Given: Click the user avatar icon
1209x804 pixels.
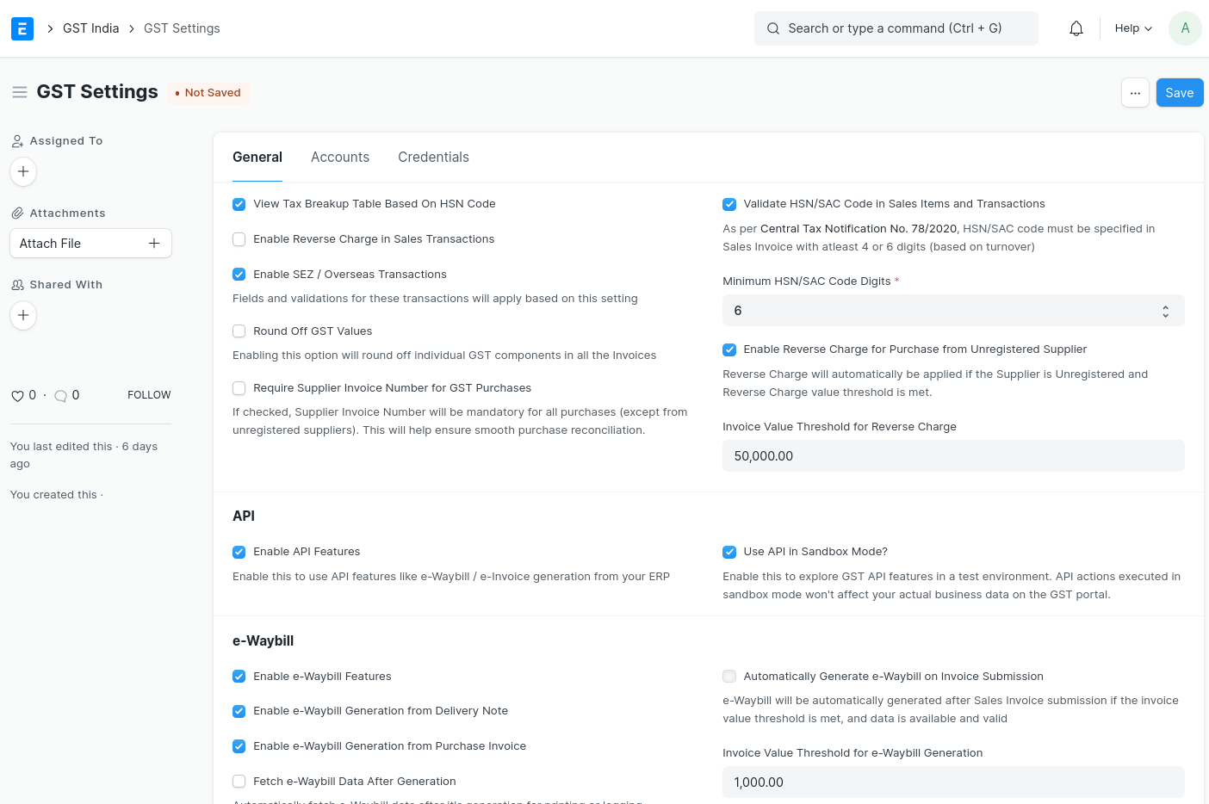Looking at the screenshot, I should tap(1184, 28).
